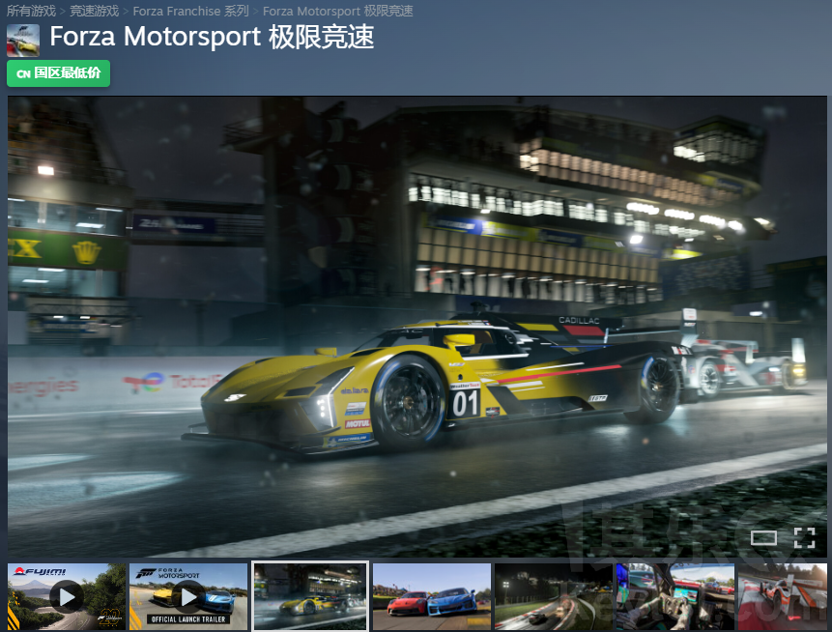The image size is (832, 632).
Task: Open the screenshot in fullscreen mode
Action: [x=804, y=538]
